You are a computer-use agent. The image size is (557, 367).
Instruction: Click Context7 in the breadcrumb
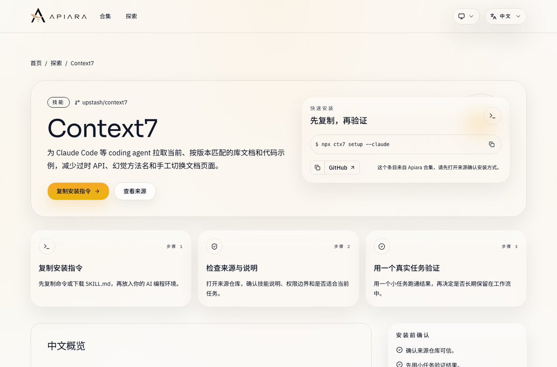82,63
